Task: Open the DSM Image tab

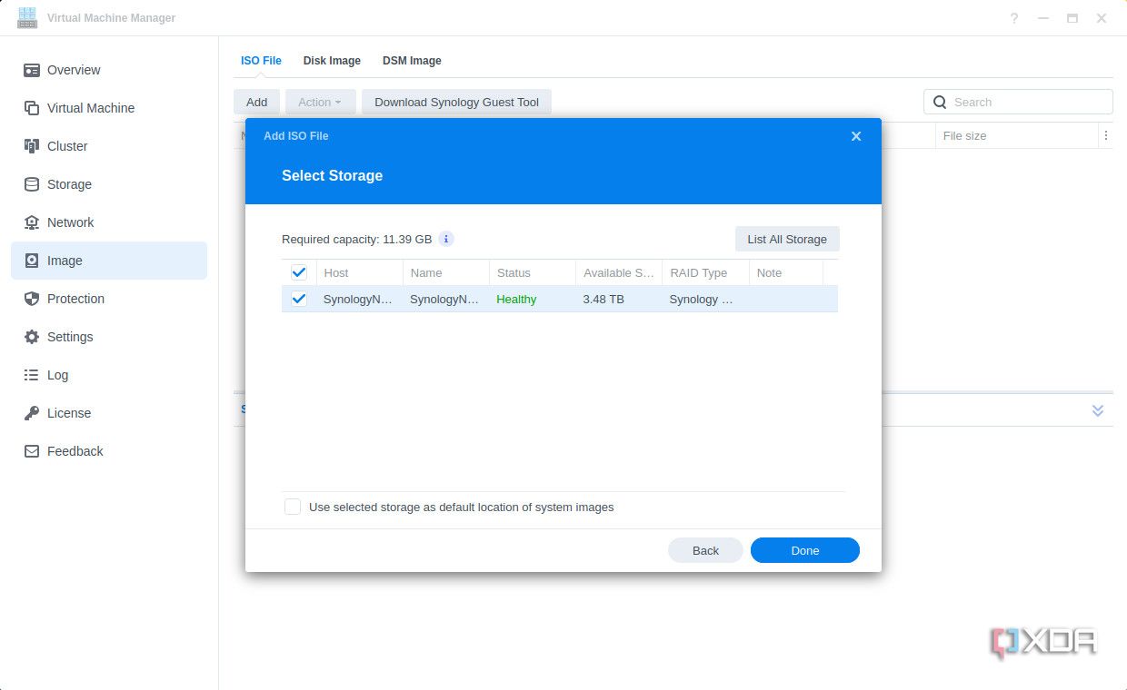Action: [x=412, y=60]
